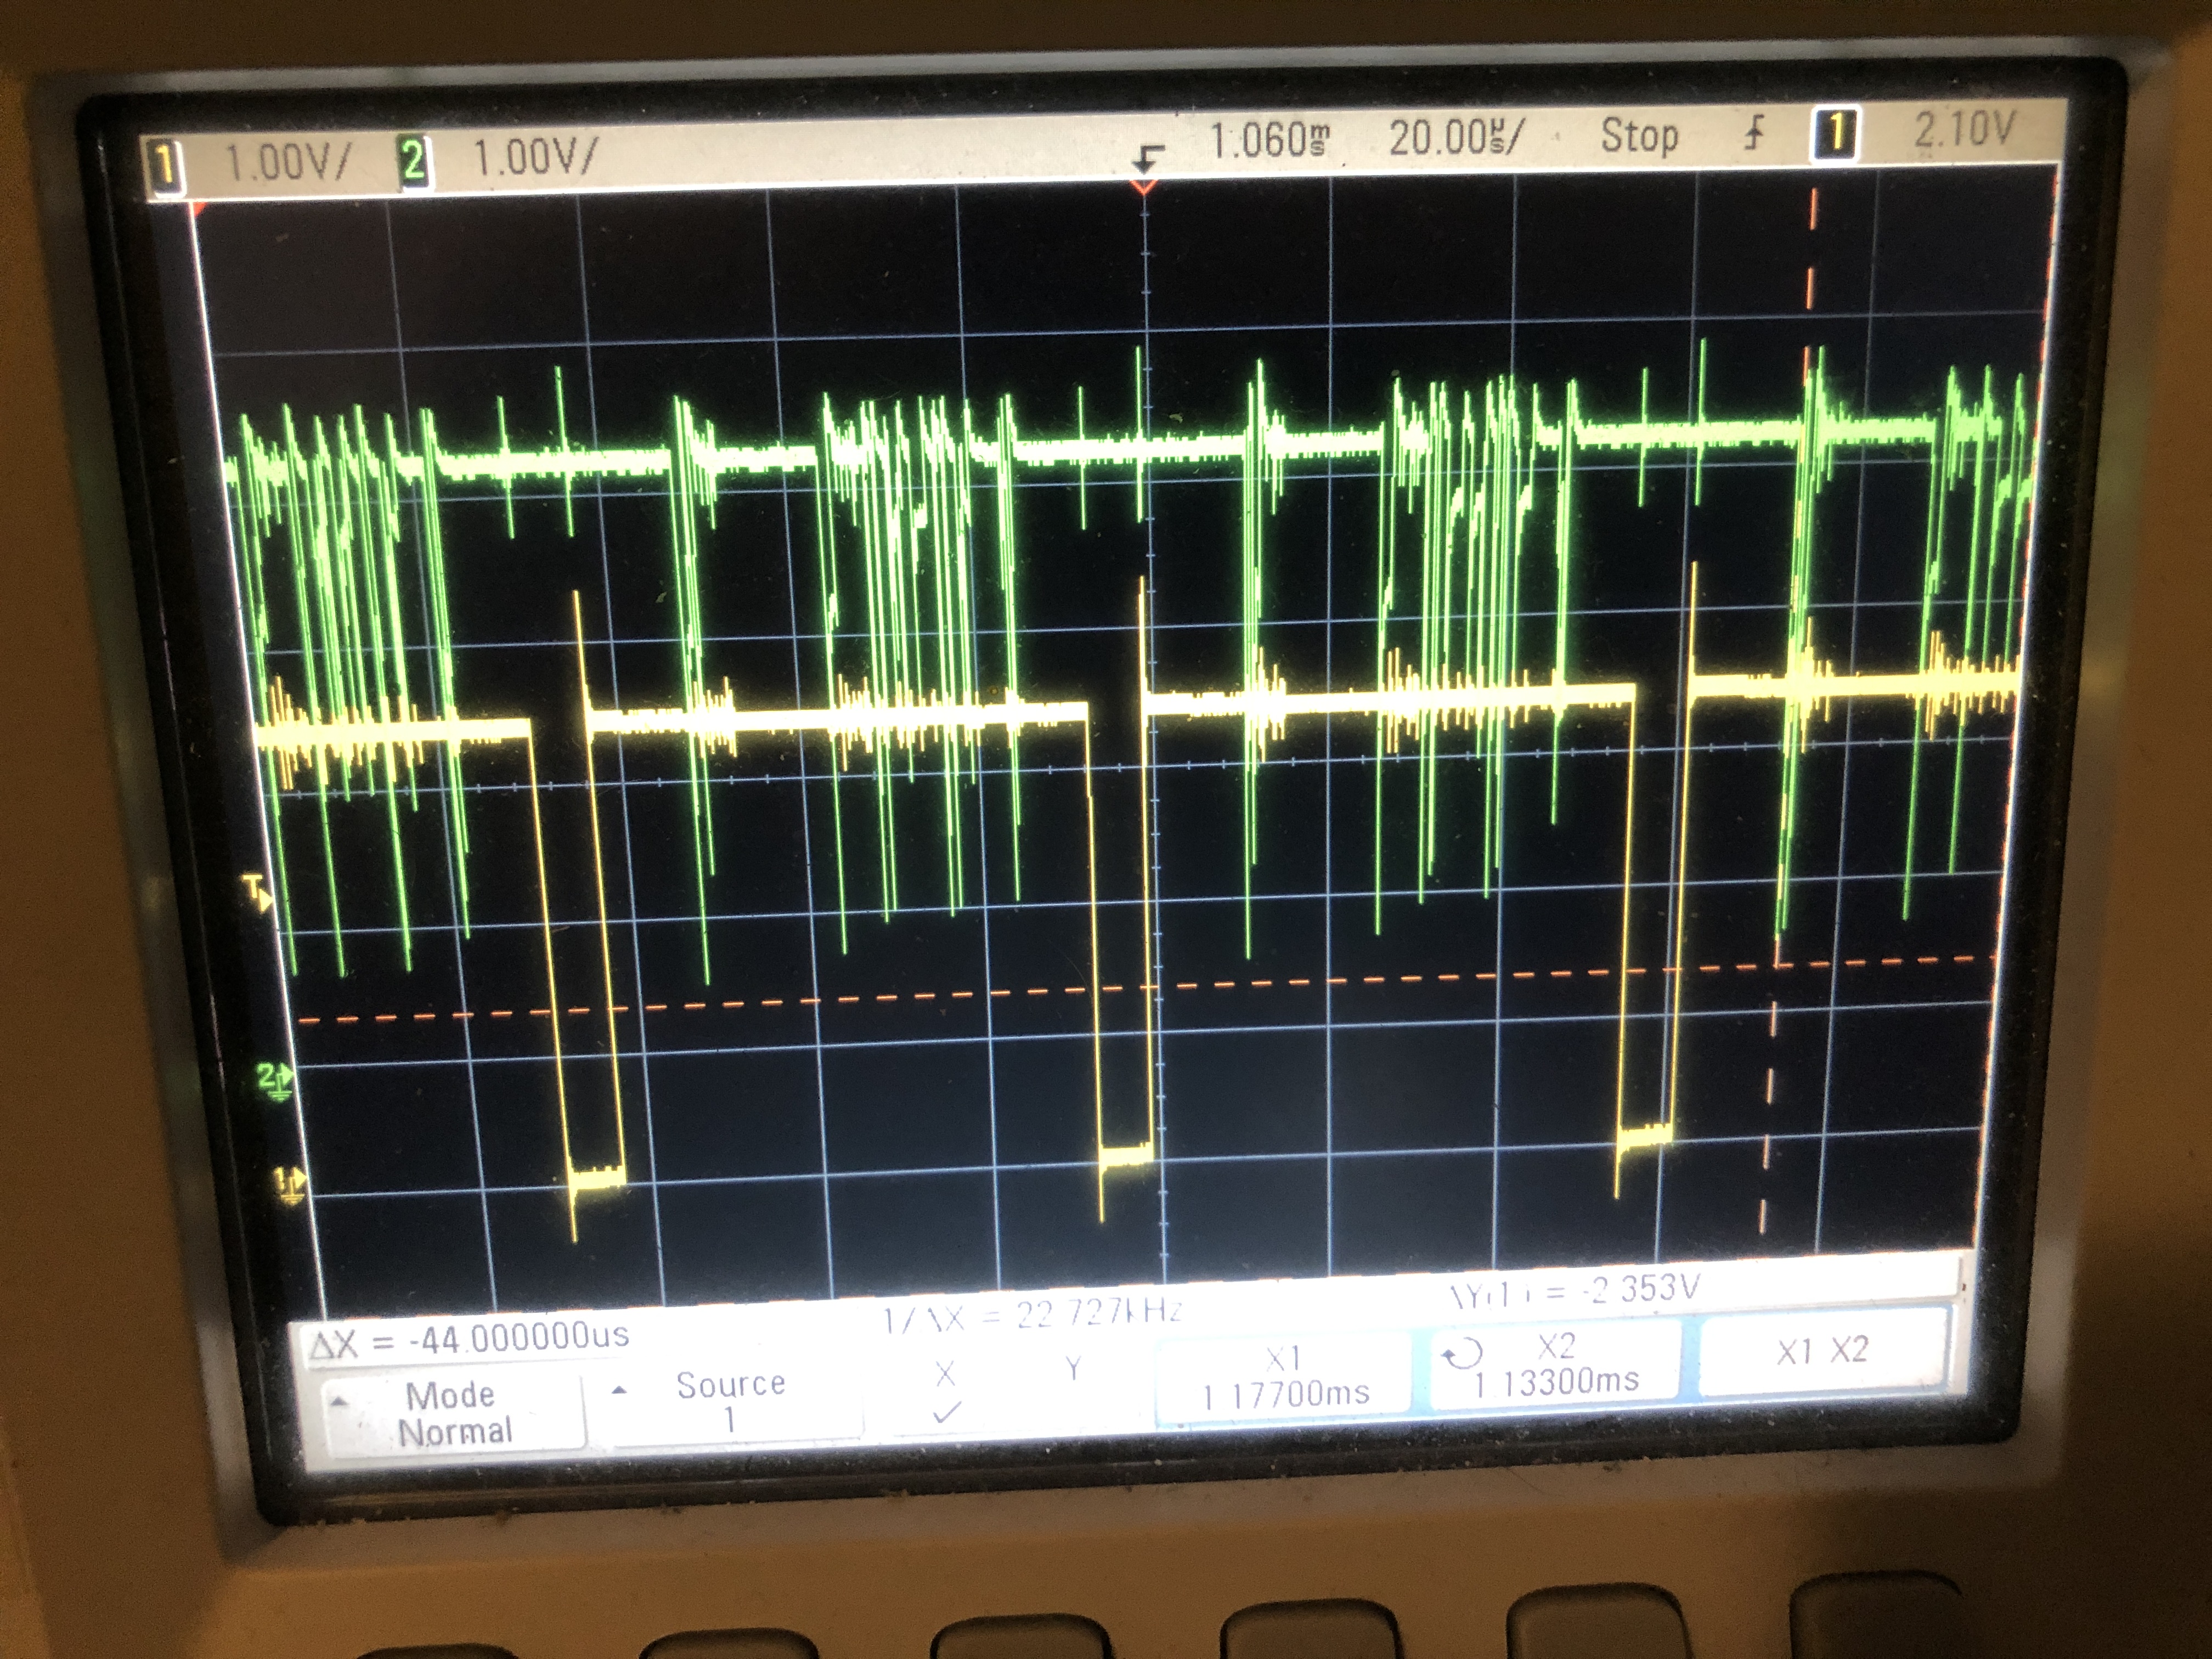The width and height of the screenshot is (2212, 1659).
Task: Click the Stop run status
Action: (x=1639, y=136)
